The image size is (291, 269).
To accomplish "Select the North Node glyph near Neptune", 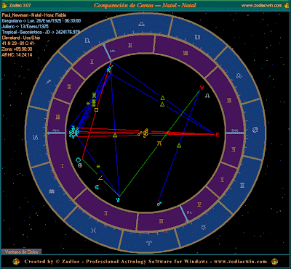I will pyautogui.click(x=207, y=96).
